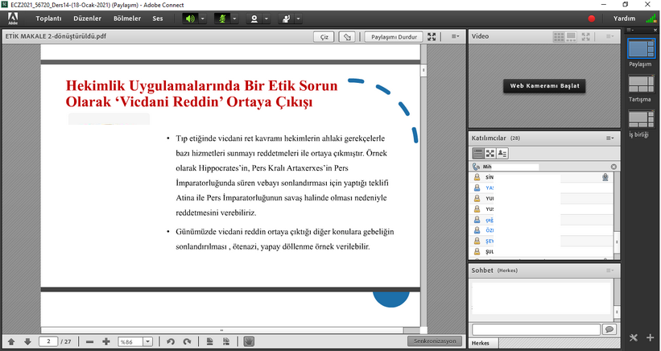Click the Çiz draw button
The image size is (661, 351).
coord(324,36)
